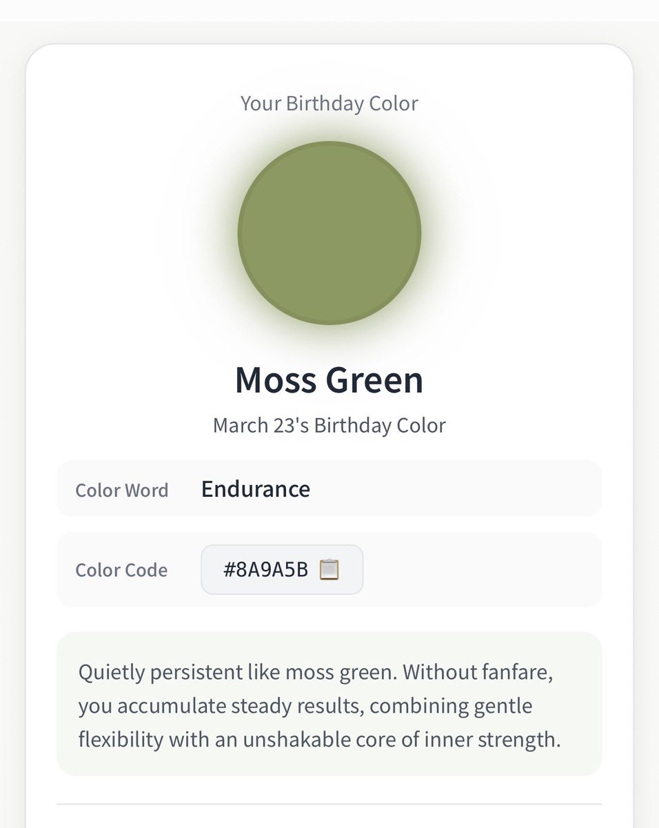Click the word Moss in the title
The height and width of the screenshot is (828, 659).
(274, 380)
